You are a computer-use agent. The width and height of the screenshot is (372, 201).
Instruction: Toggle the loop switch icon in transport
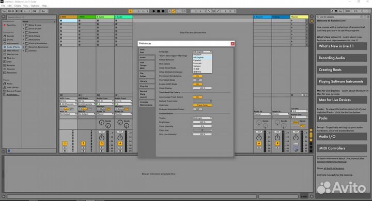click(x=213, y=11)
